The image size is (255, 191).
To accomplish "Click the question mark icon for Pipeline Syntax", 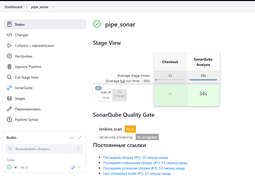I will click(x=9, y=120).
